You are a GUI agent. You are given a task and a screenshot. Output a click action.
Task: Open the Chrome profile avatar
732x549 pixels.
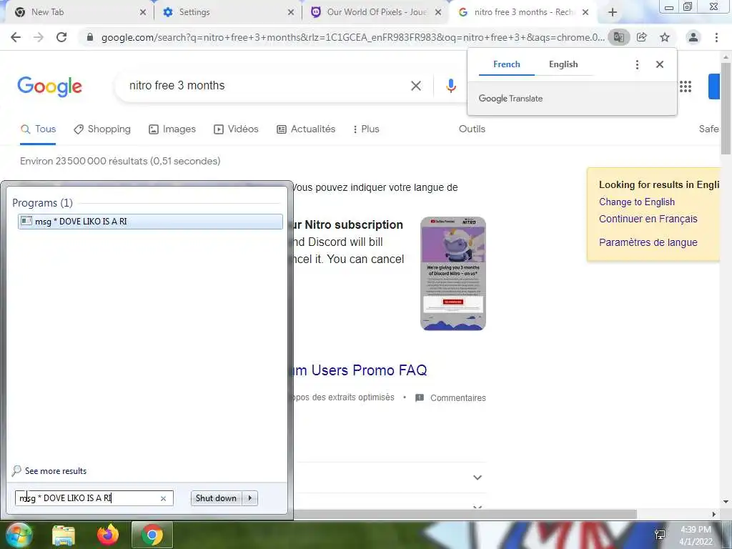(x=693, y=37)
